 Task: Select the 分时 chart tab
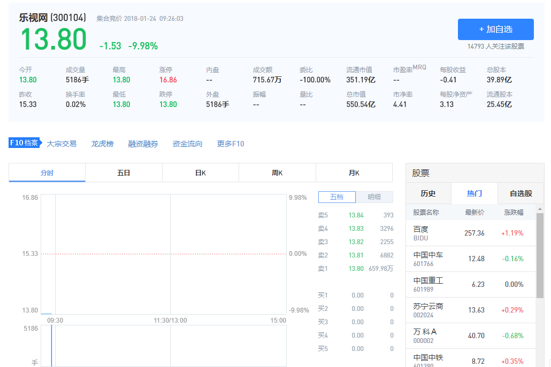click(x=47, y=173)
